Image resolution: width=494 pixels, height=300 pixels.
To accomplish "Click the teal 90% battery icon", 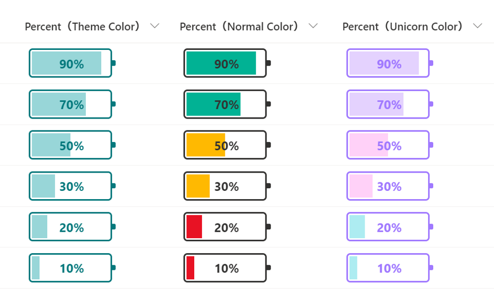I will pyautogui.click(x=72, y=63).
